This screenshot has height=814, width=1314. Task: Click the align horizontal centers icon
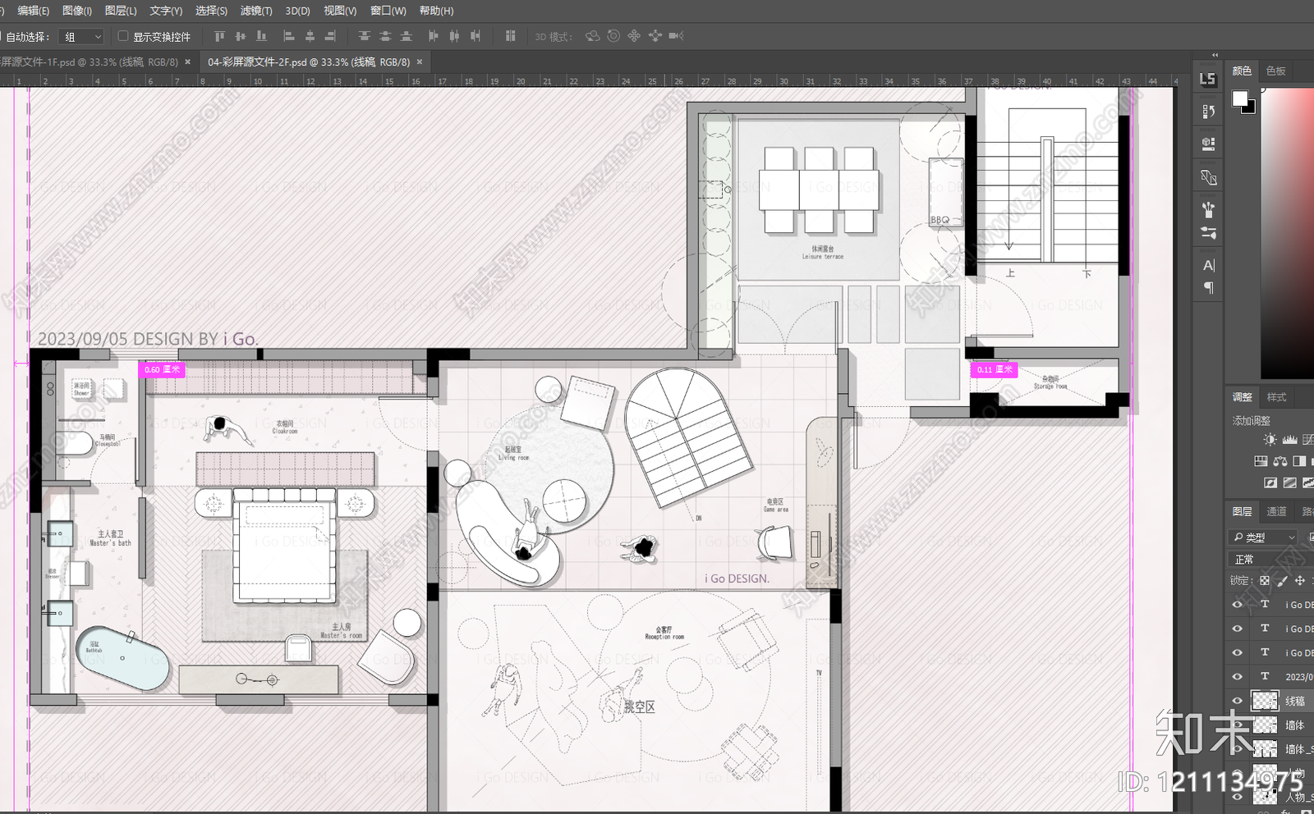coord(310,36)
